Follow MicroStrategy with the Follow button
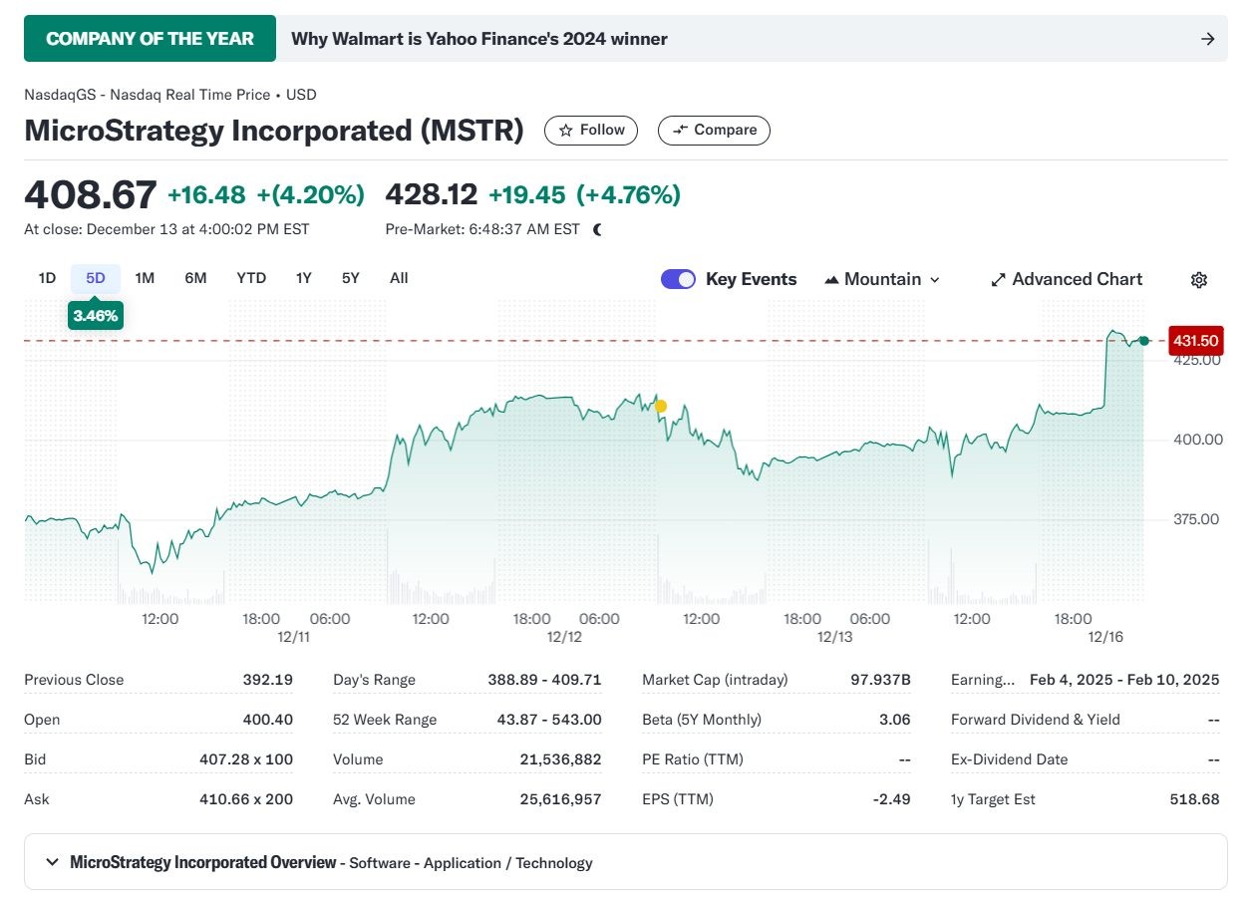The width and height of the screenshot is (1252, 903). [x=591, y=130]
